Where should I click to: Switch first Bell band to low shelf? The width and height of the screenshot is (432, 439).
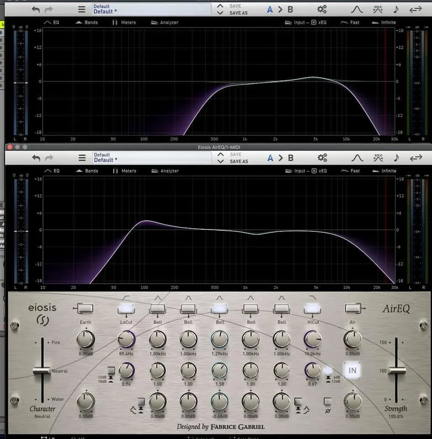141,402
